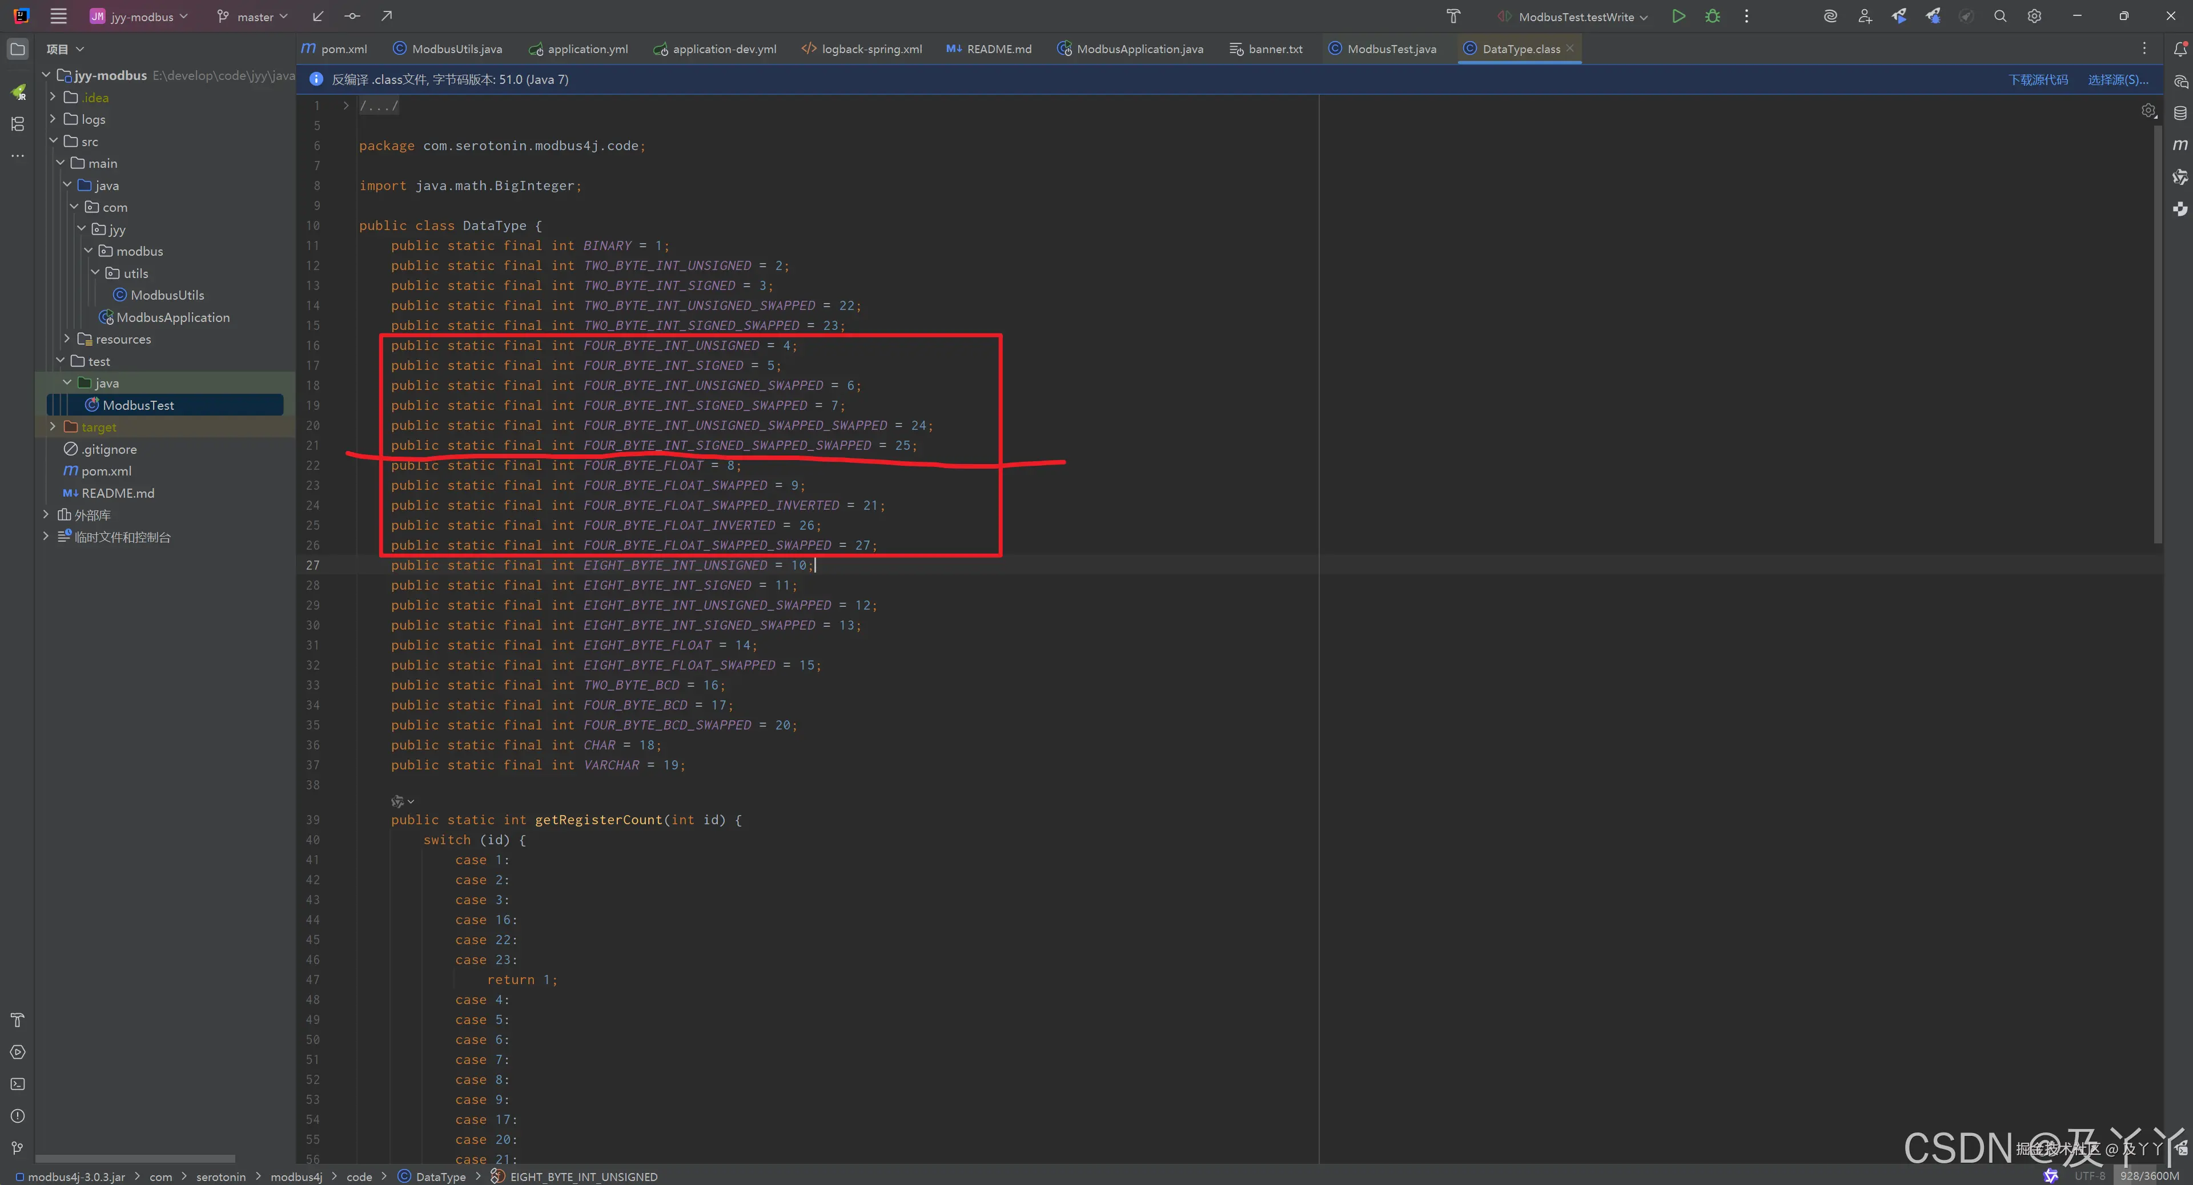This screenshot has width=2193, height=1185.
Task: Open the main menu hamburger button
Action: pyautogui.click(x=58, y=16)
